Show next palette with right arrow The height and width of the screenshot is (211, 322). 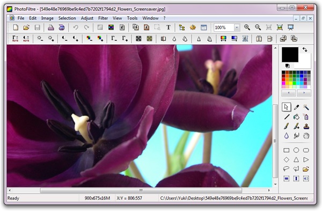pyautogui.click(x=304, y=93)
